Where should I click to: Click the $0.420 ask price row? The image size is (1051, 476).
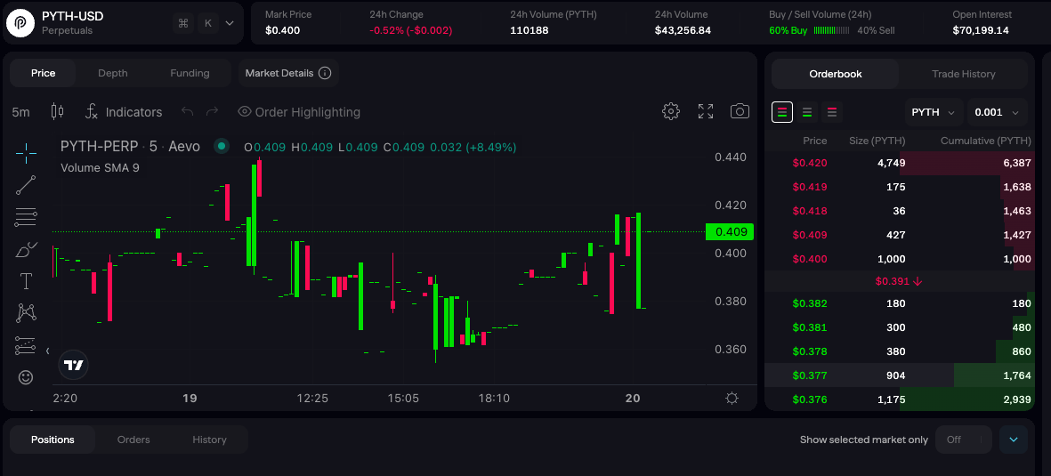pyautogui.click(x=900, y=163)
